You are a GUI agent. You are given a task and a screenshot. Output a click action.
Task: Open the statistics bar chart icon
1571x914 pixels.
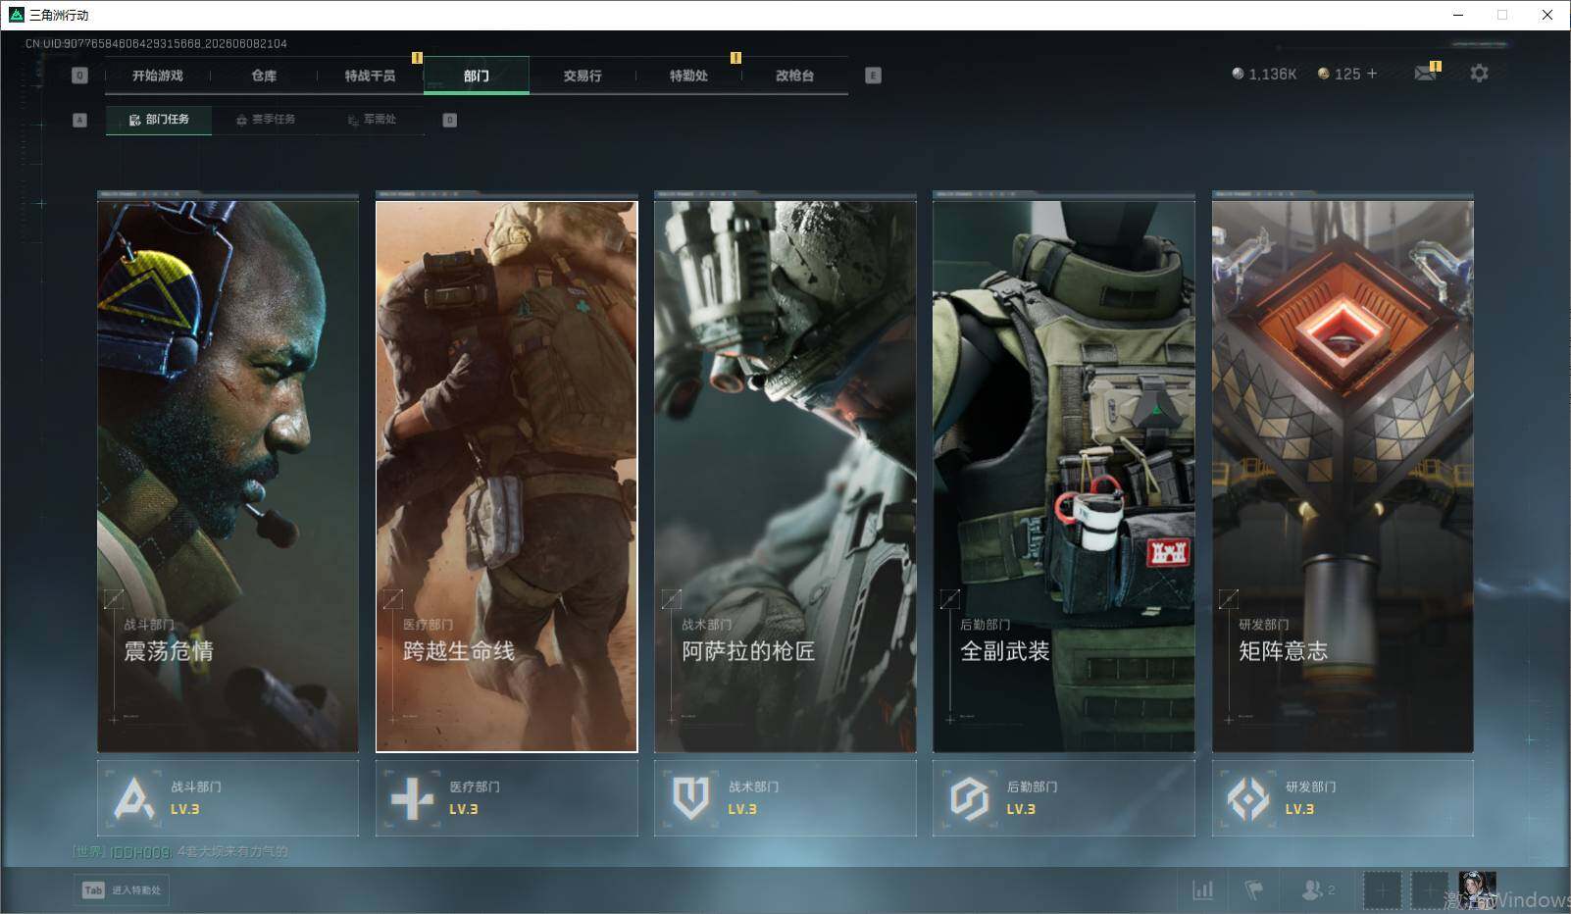coord(1203,889)
